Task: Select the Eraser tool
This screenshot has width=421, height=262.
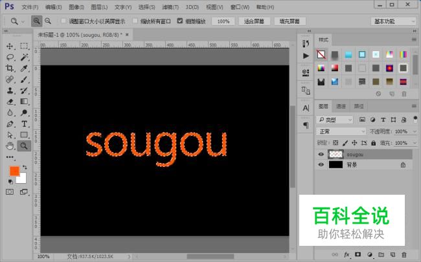Action: tap(10, 102)
